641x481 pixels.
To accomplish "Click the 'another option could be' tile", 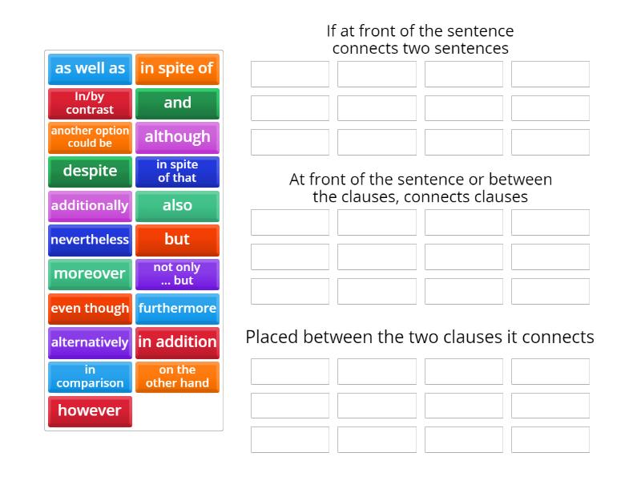I will (89, 137).
